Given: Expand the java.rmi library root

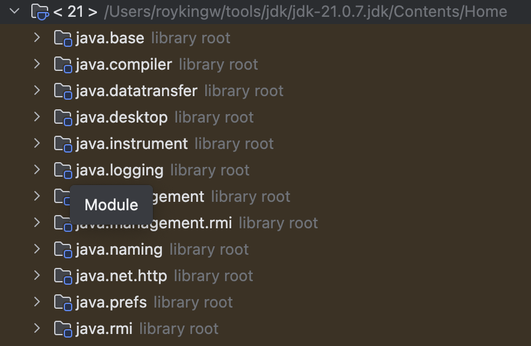Looking at the screenshot, I should pos(37,329).
